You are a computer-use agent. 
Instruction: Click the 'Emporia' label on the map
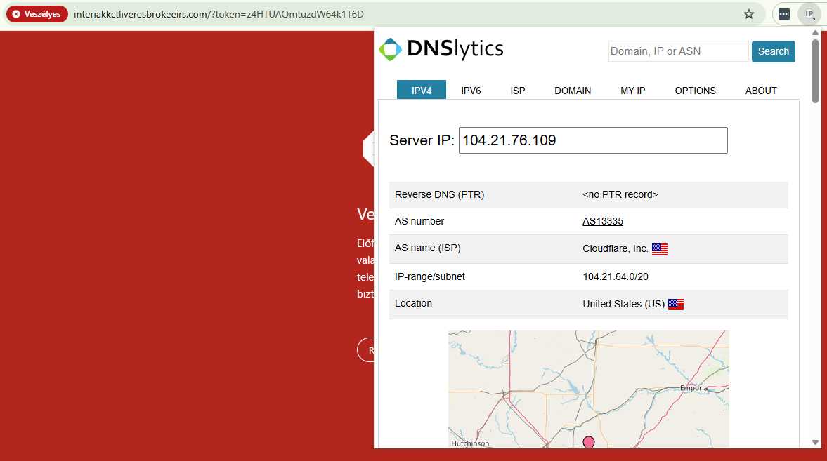[x=693, y=388]
